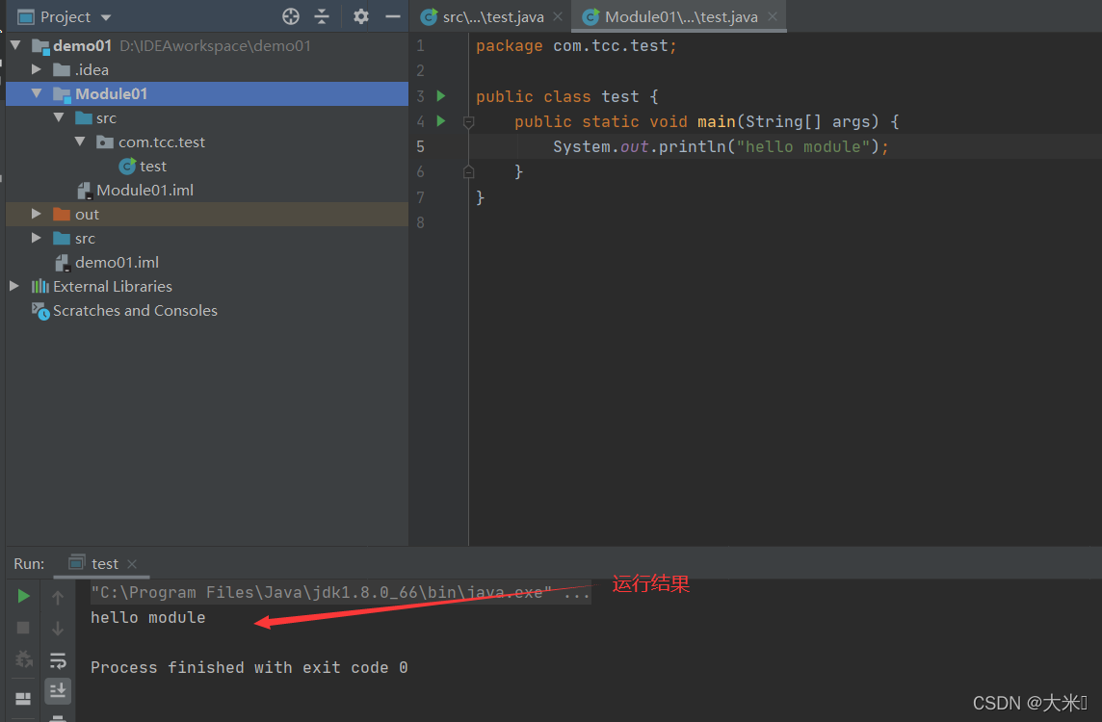The width and height of the screenshot is (1102, 722).
Task: Attach the debugger from the Run toolbar
Action: coord(23,659)
